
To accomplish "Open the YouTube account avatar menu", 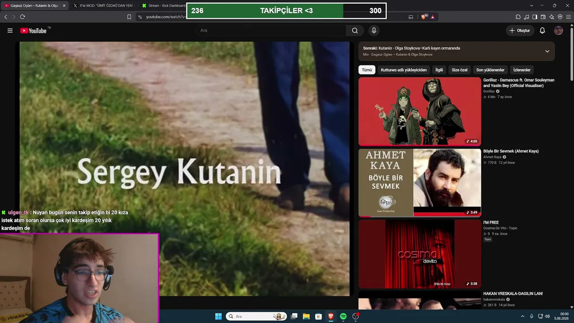I will pos(558,31).
